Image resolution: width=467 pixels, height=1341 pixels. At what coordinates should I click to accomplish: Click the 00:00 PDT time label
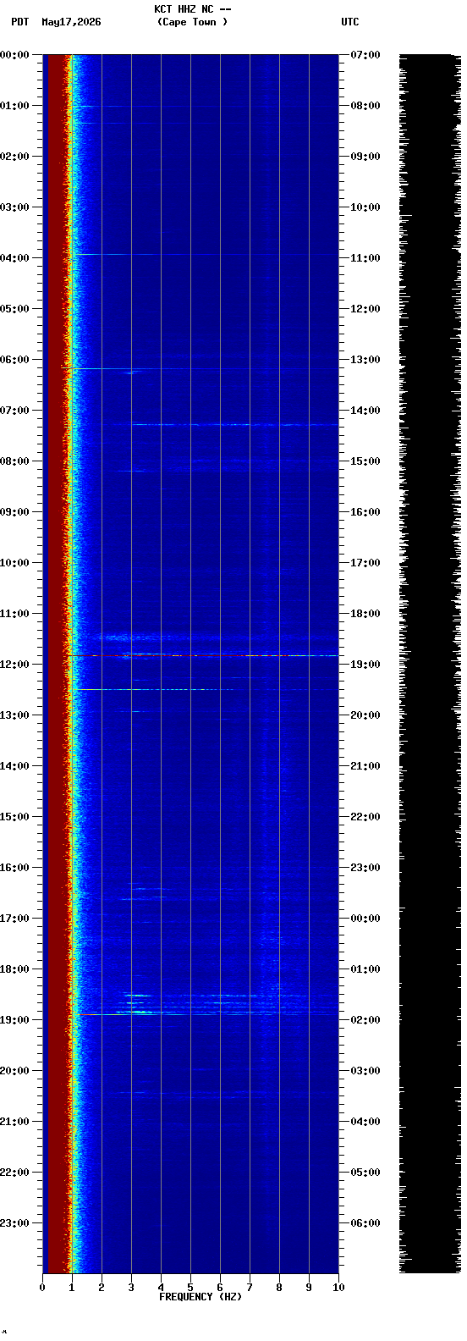15,55
